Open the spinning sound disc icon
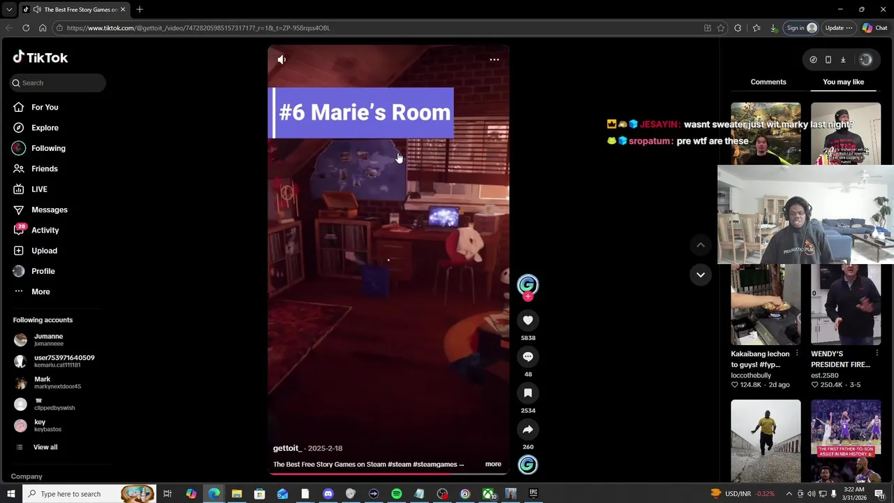 [x=528, y=465]
